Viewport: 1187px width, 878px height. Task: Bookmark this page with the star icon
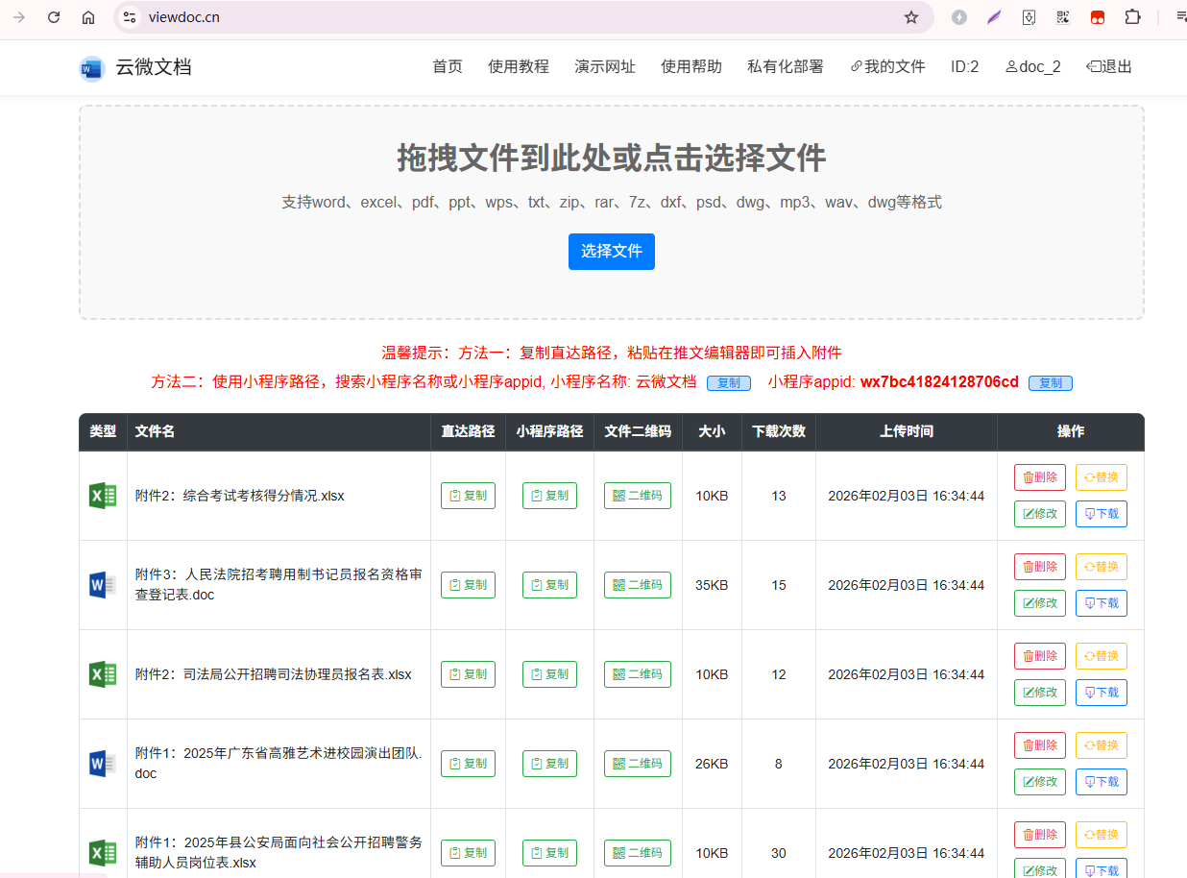coord(910,17)
